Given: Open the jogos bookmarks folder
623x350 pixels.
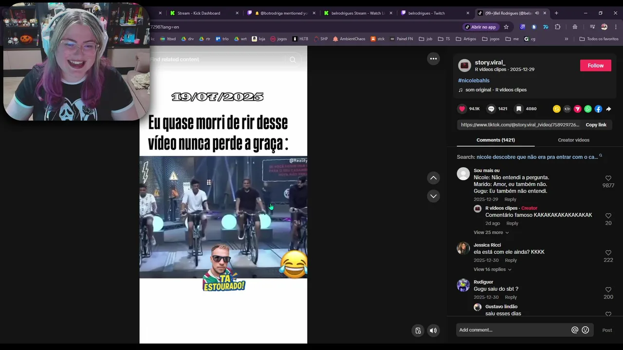Looking at the screenshot, I should (491, 39).
